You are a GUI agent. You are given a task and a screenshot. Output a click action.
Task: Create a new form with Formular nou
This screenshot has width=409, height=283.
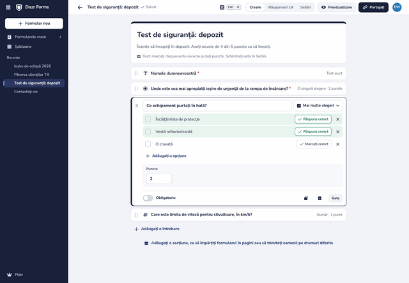click(x=34, y=24)
